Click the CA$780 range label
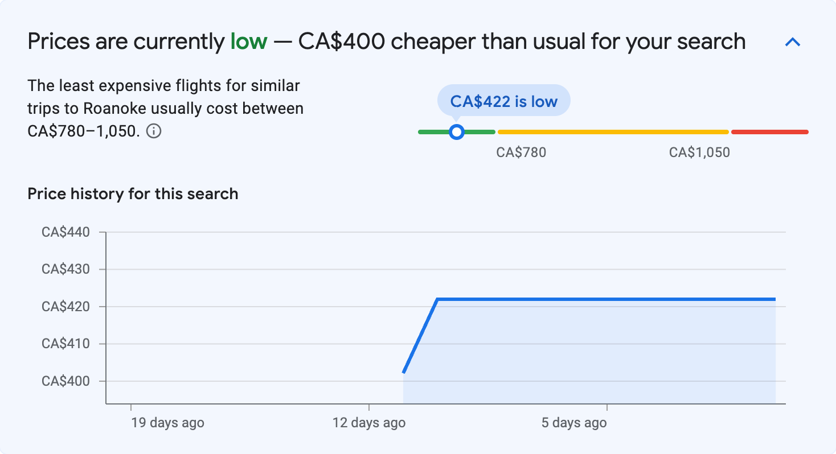The height and width of the screenshot is (454, 836). [521, 152]
